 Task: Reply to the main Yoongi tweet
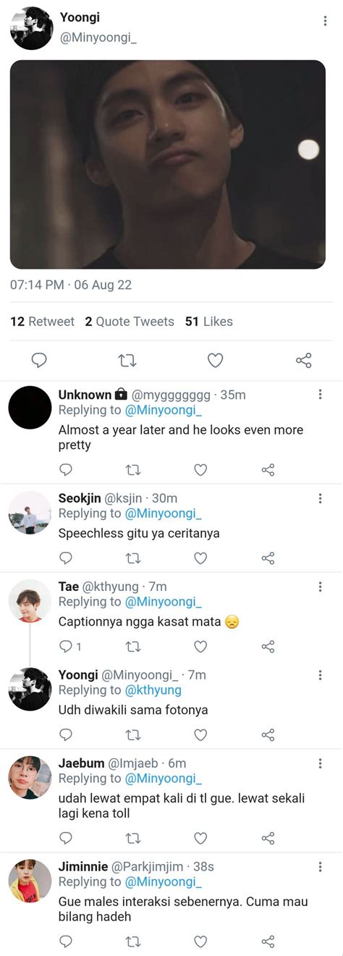tap(40, 360)
